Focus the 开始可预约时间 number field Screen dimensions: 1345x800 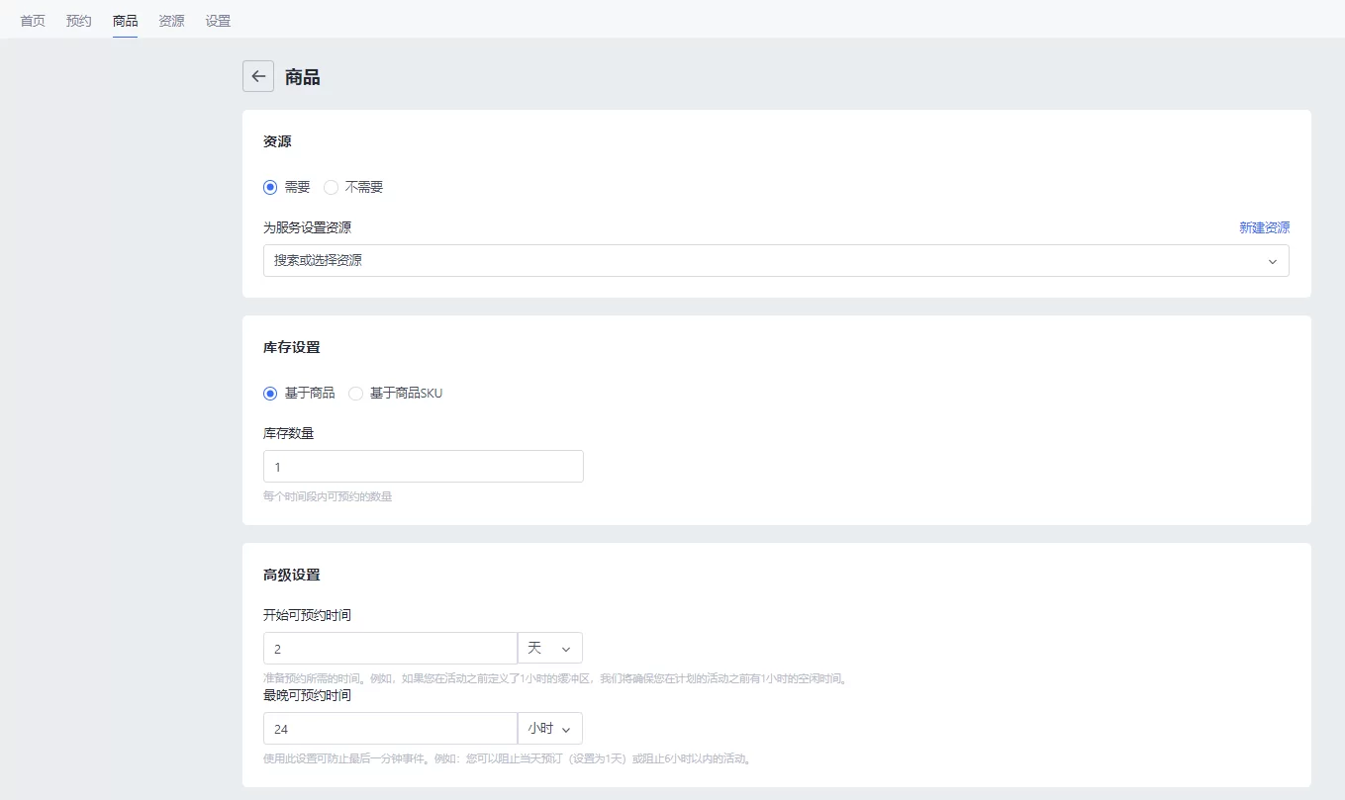pos(390,648)
